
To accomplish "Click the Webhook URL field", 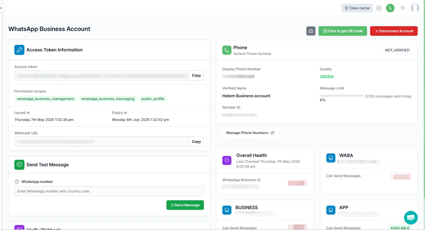I will (x=102, y=142).
